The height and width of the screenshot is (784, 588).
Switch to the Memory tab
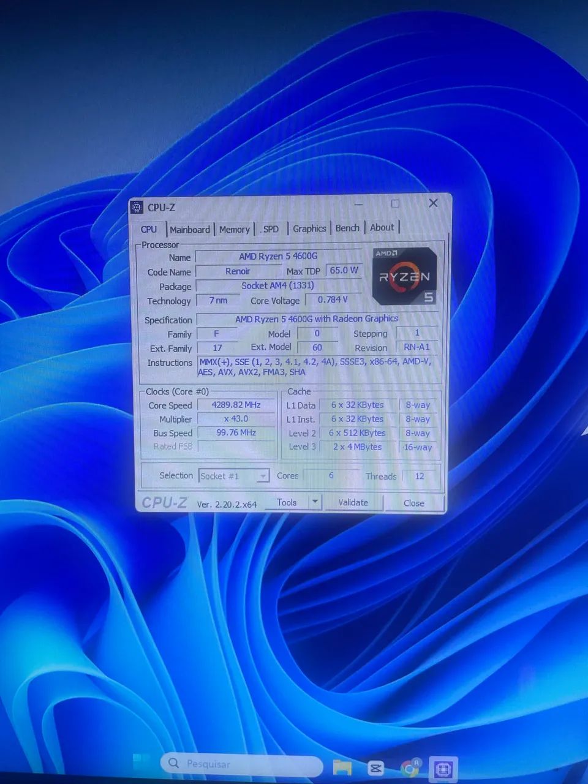click(x=235, y=229)
